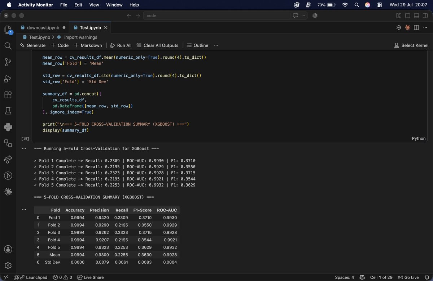This screenshot has width=433, height=281.
Task: Expand breadcrumb chevron after Test.ipynb
Action: [53, 37]
